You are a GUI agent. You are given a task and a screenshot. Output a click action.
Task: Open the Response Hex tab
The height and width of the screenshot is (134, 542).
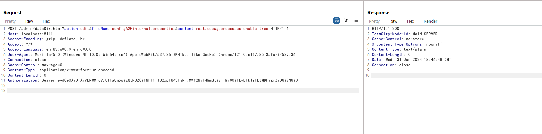[411, 21]
